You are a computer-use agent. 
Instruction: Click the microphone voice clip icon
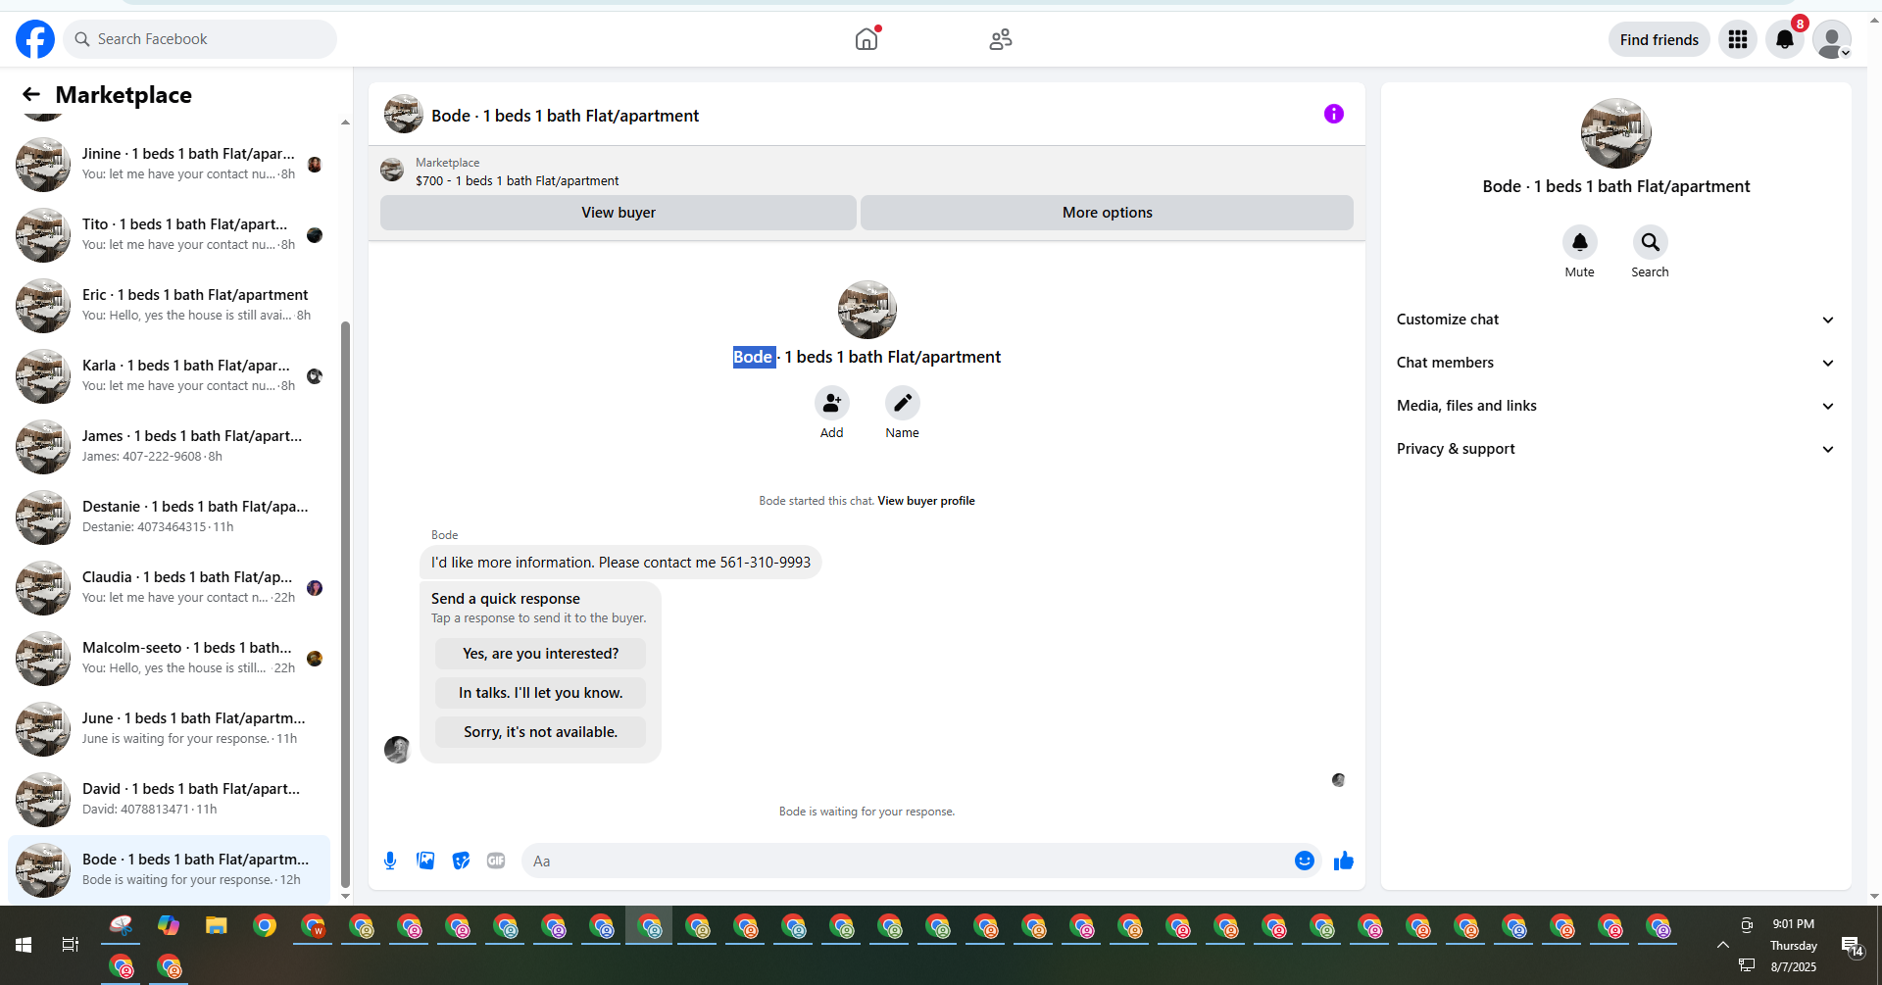point(390,861)
